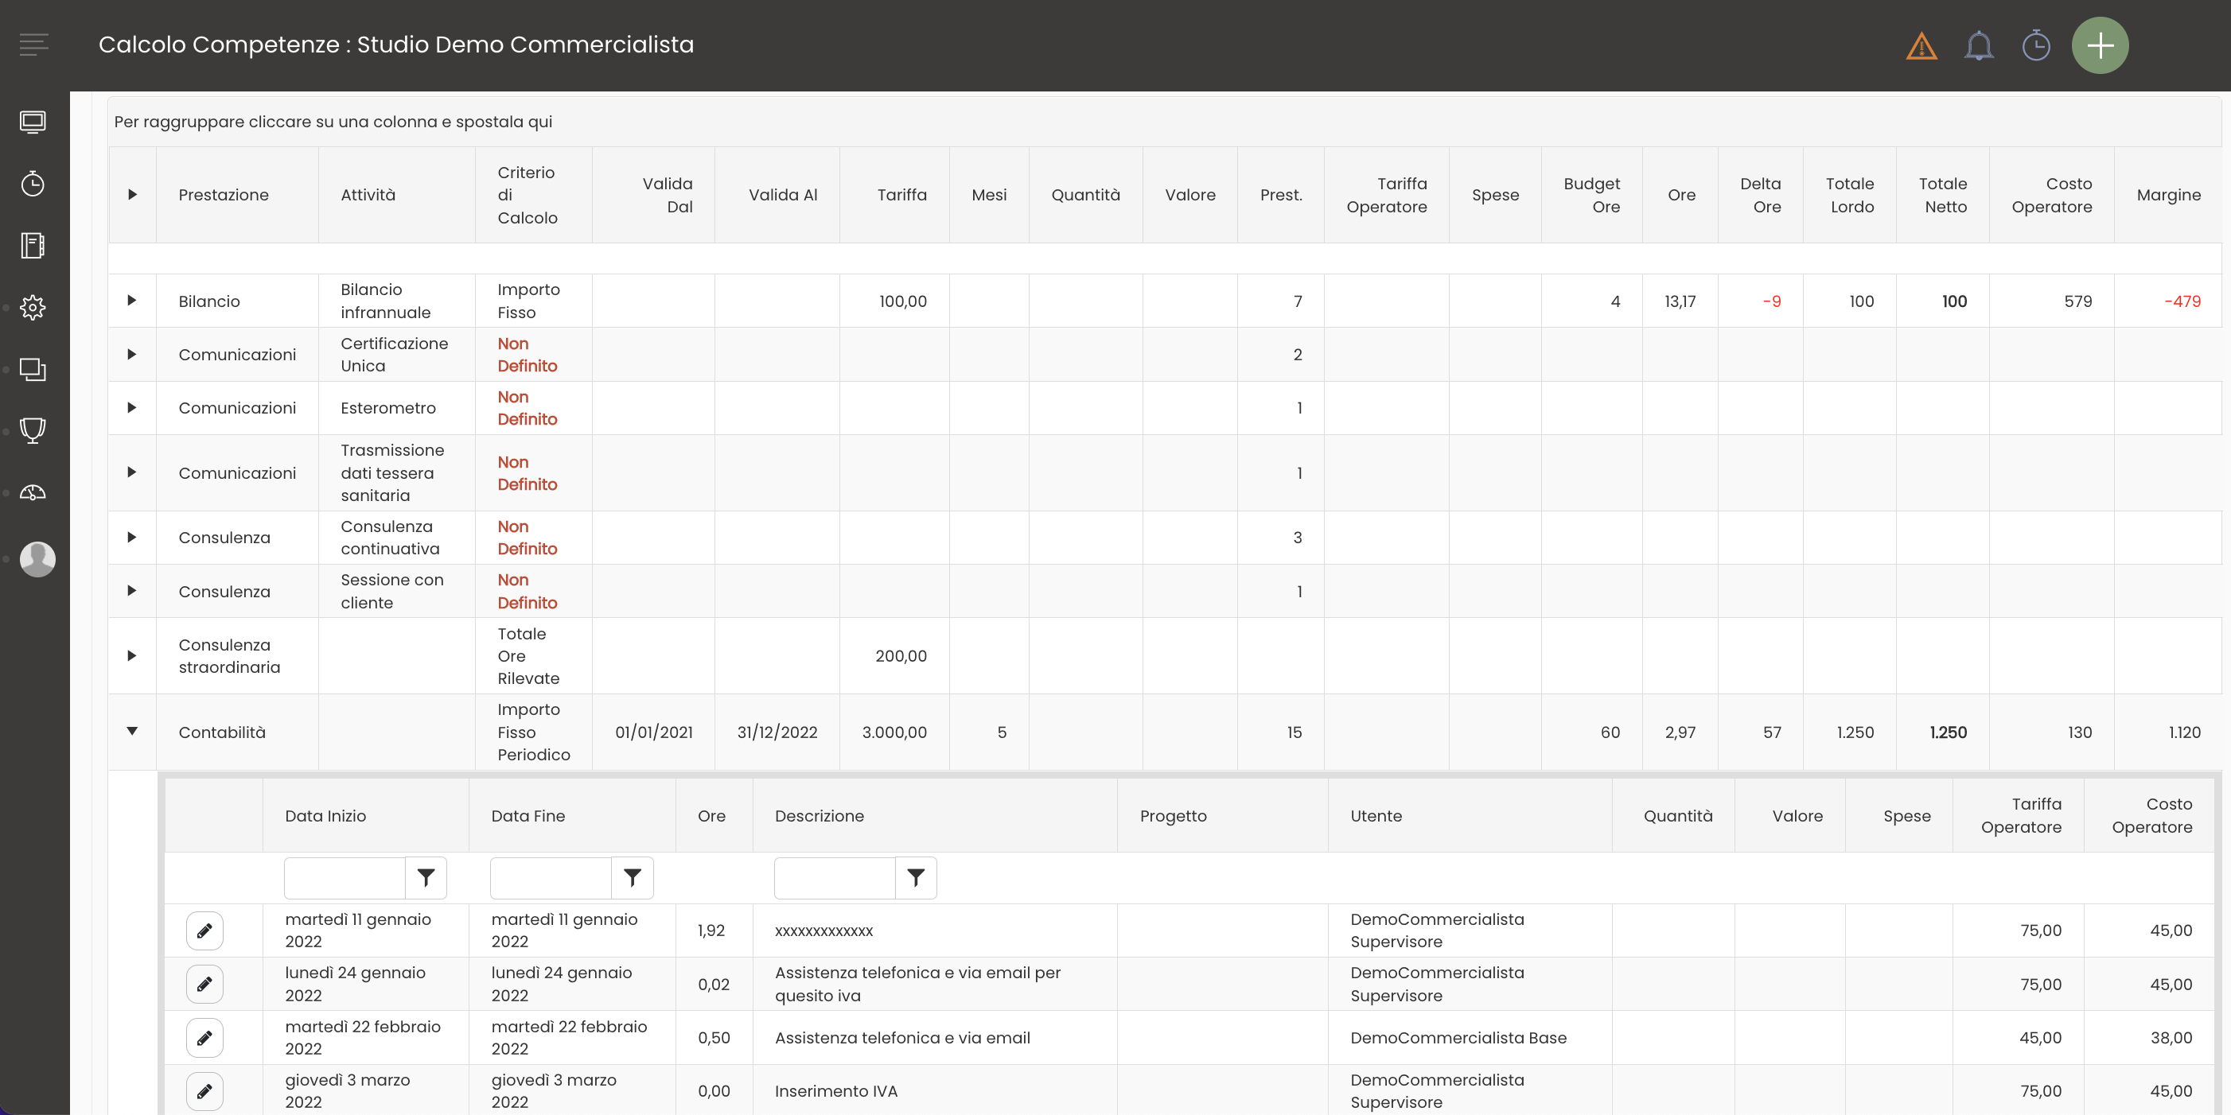This screenshot has height=1115, width=2231.
Task: Edit the lunedì 24 gennaio 2022 entry
Action: tap(204, 985)
